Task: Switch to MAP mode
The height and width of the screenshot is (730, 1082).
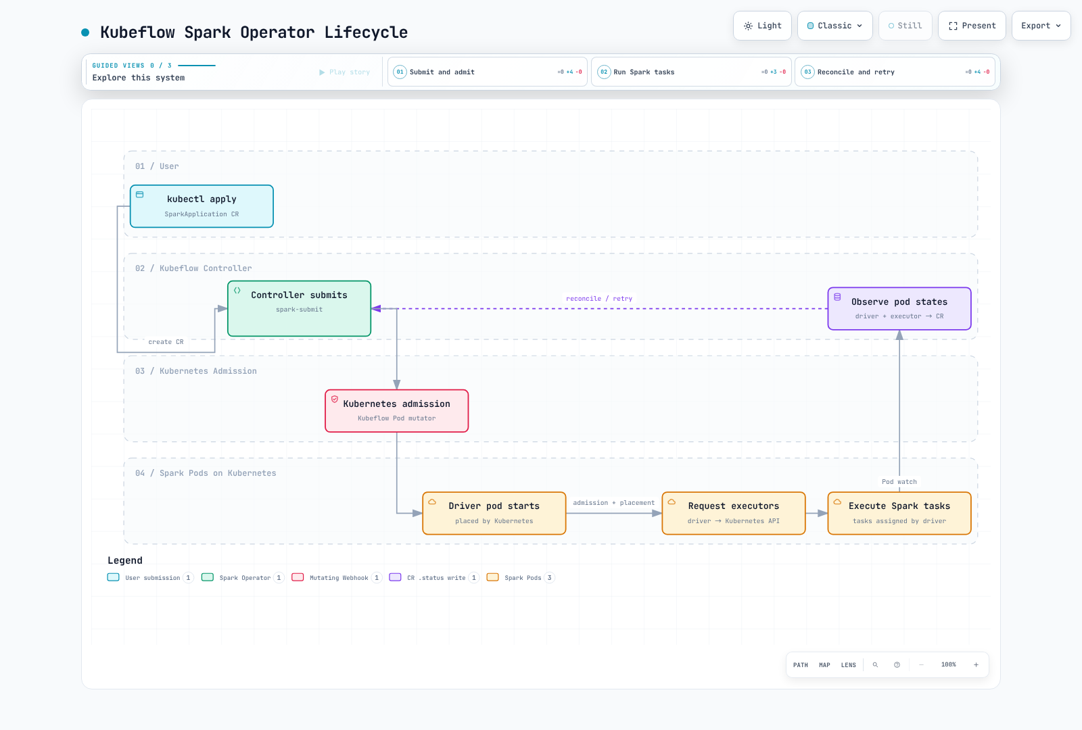Action: [x=824, y=665]
